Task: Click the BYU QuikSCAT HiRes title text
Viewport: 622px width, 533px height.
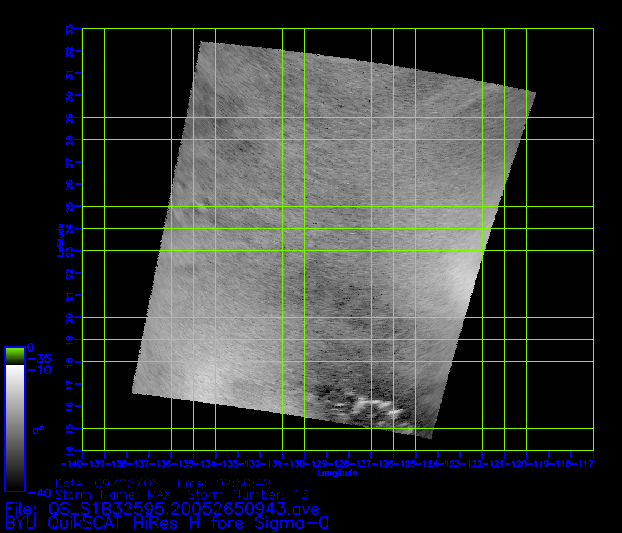Action: click(167, 522)
